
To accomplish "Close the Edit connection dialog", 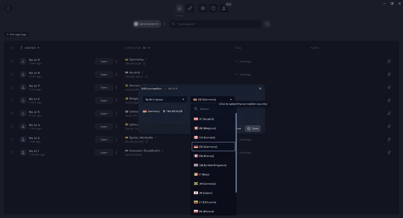I will pos(260,89).
